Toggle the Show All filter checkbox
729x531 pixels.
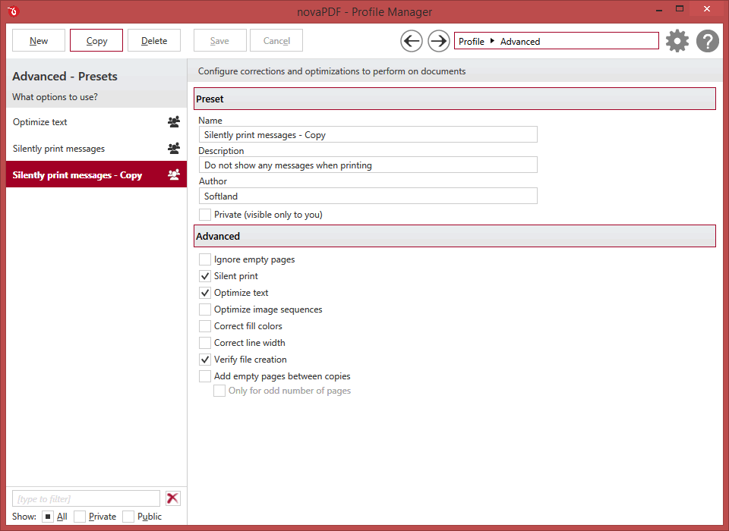pyautogui.click(x=48, y=517)
